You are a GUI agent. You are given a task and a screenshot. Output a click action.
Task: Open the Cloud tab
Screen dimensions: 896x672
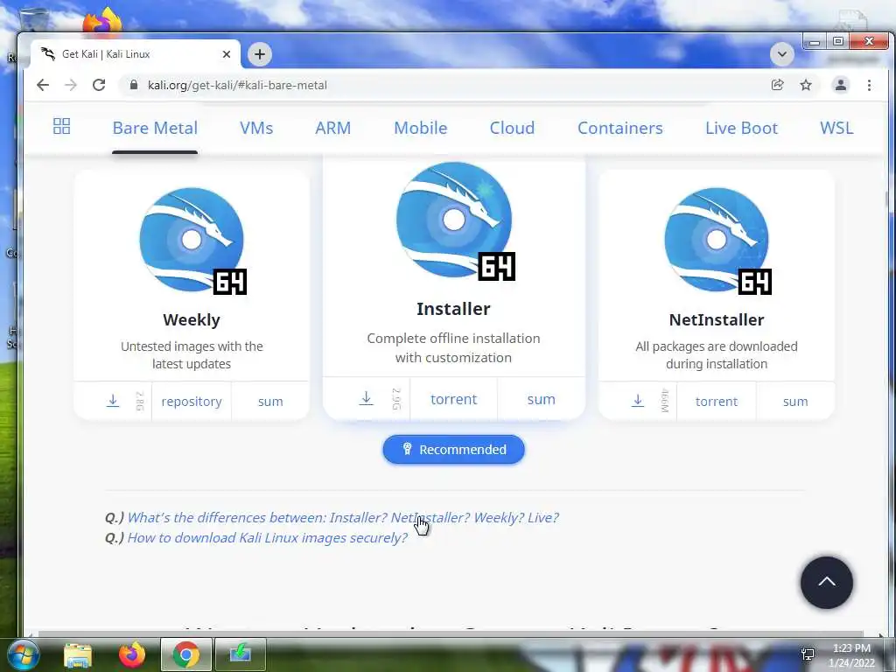[512, 128]
